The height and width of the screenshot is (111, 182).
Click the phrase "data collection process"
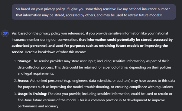pyautogui.click(x=35, y=67)
